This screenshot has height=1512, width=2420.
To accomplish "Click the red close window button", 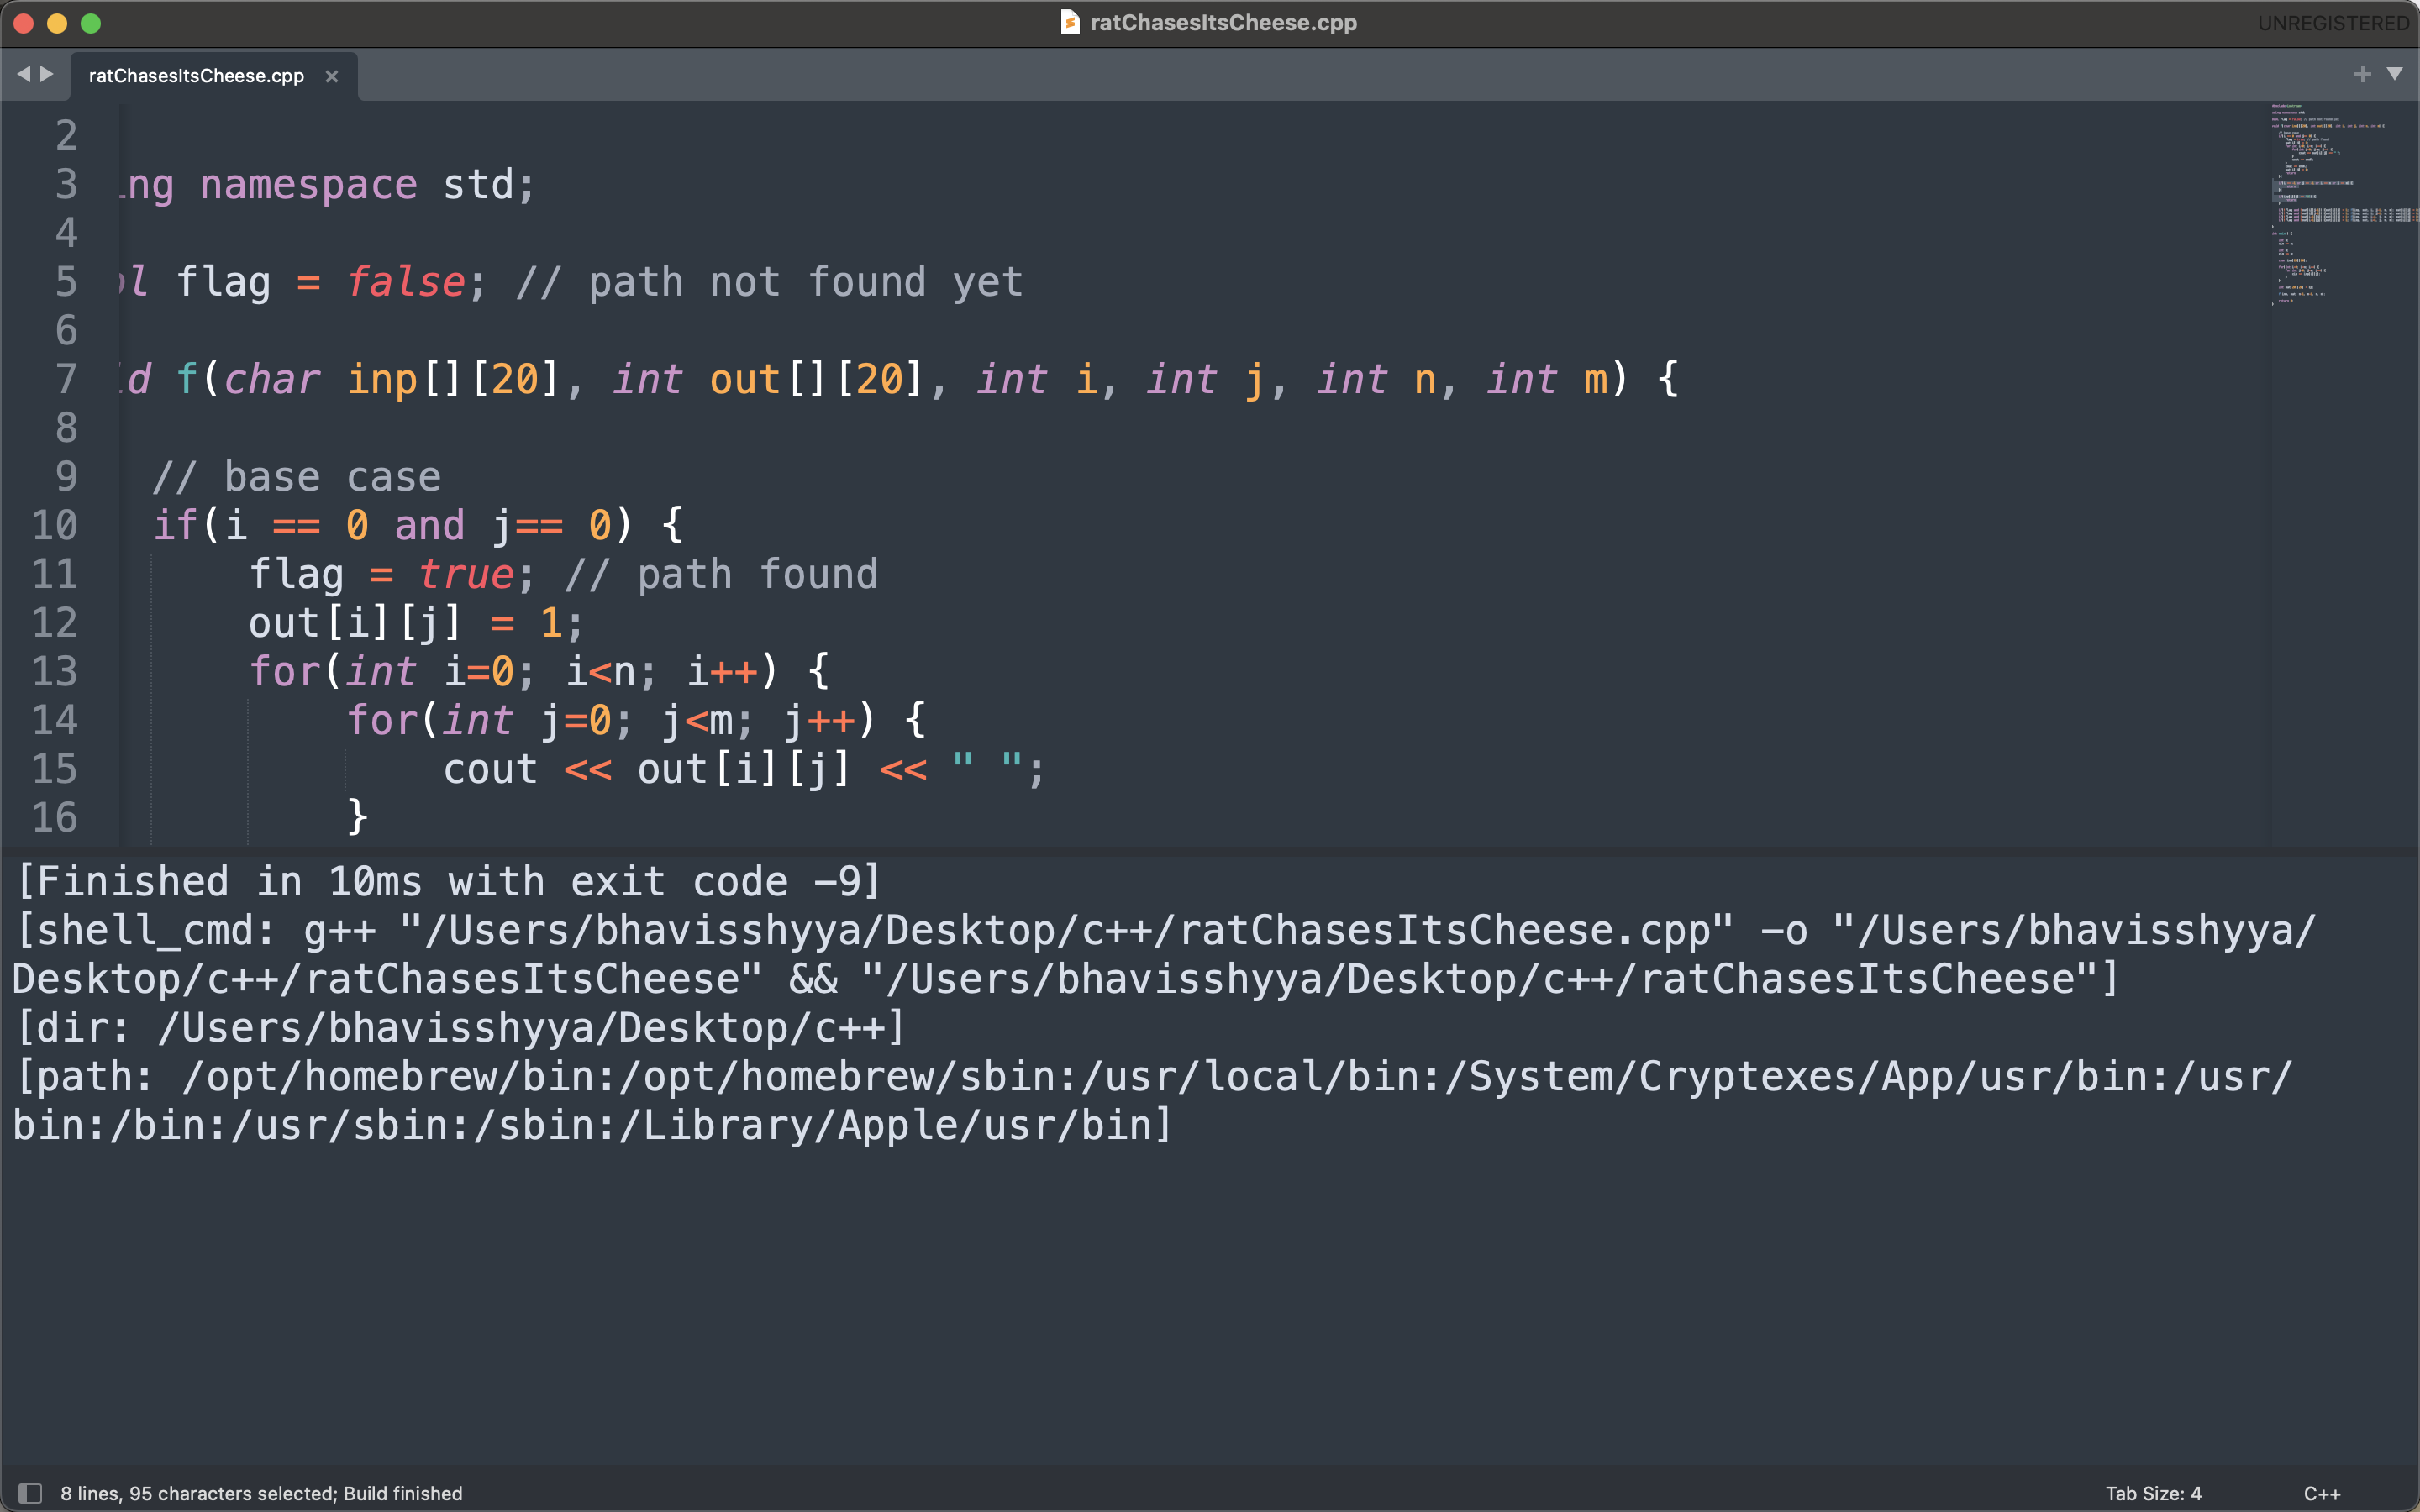I will pos(24,23).
